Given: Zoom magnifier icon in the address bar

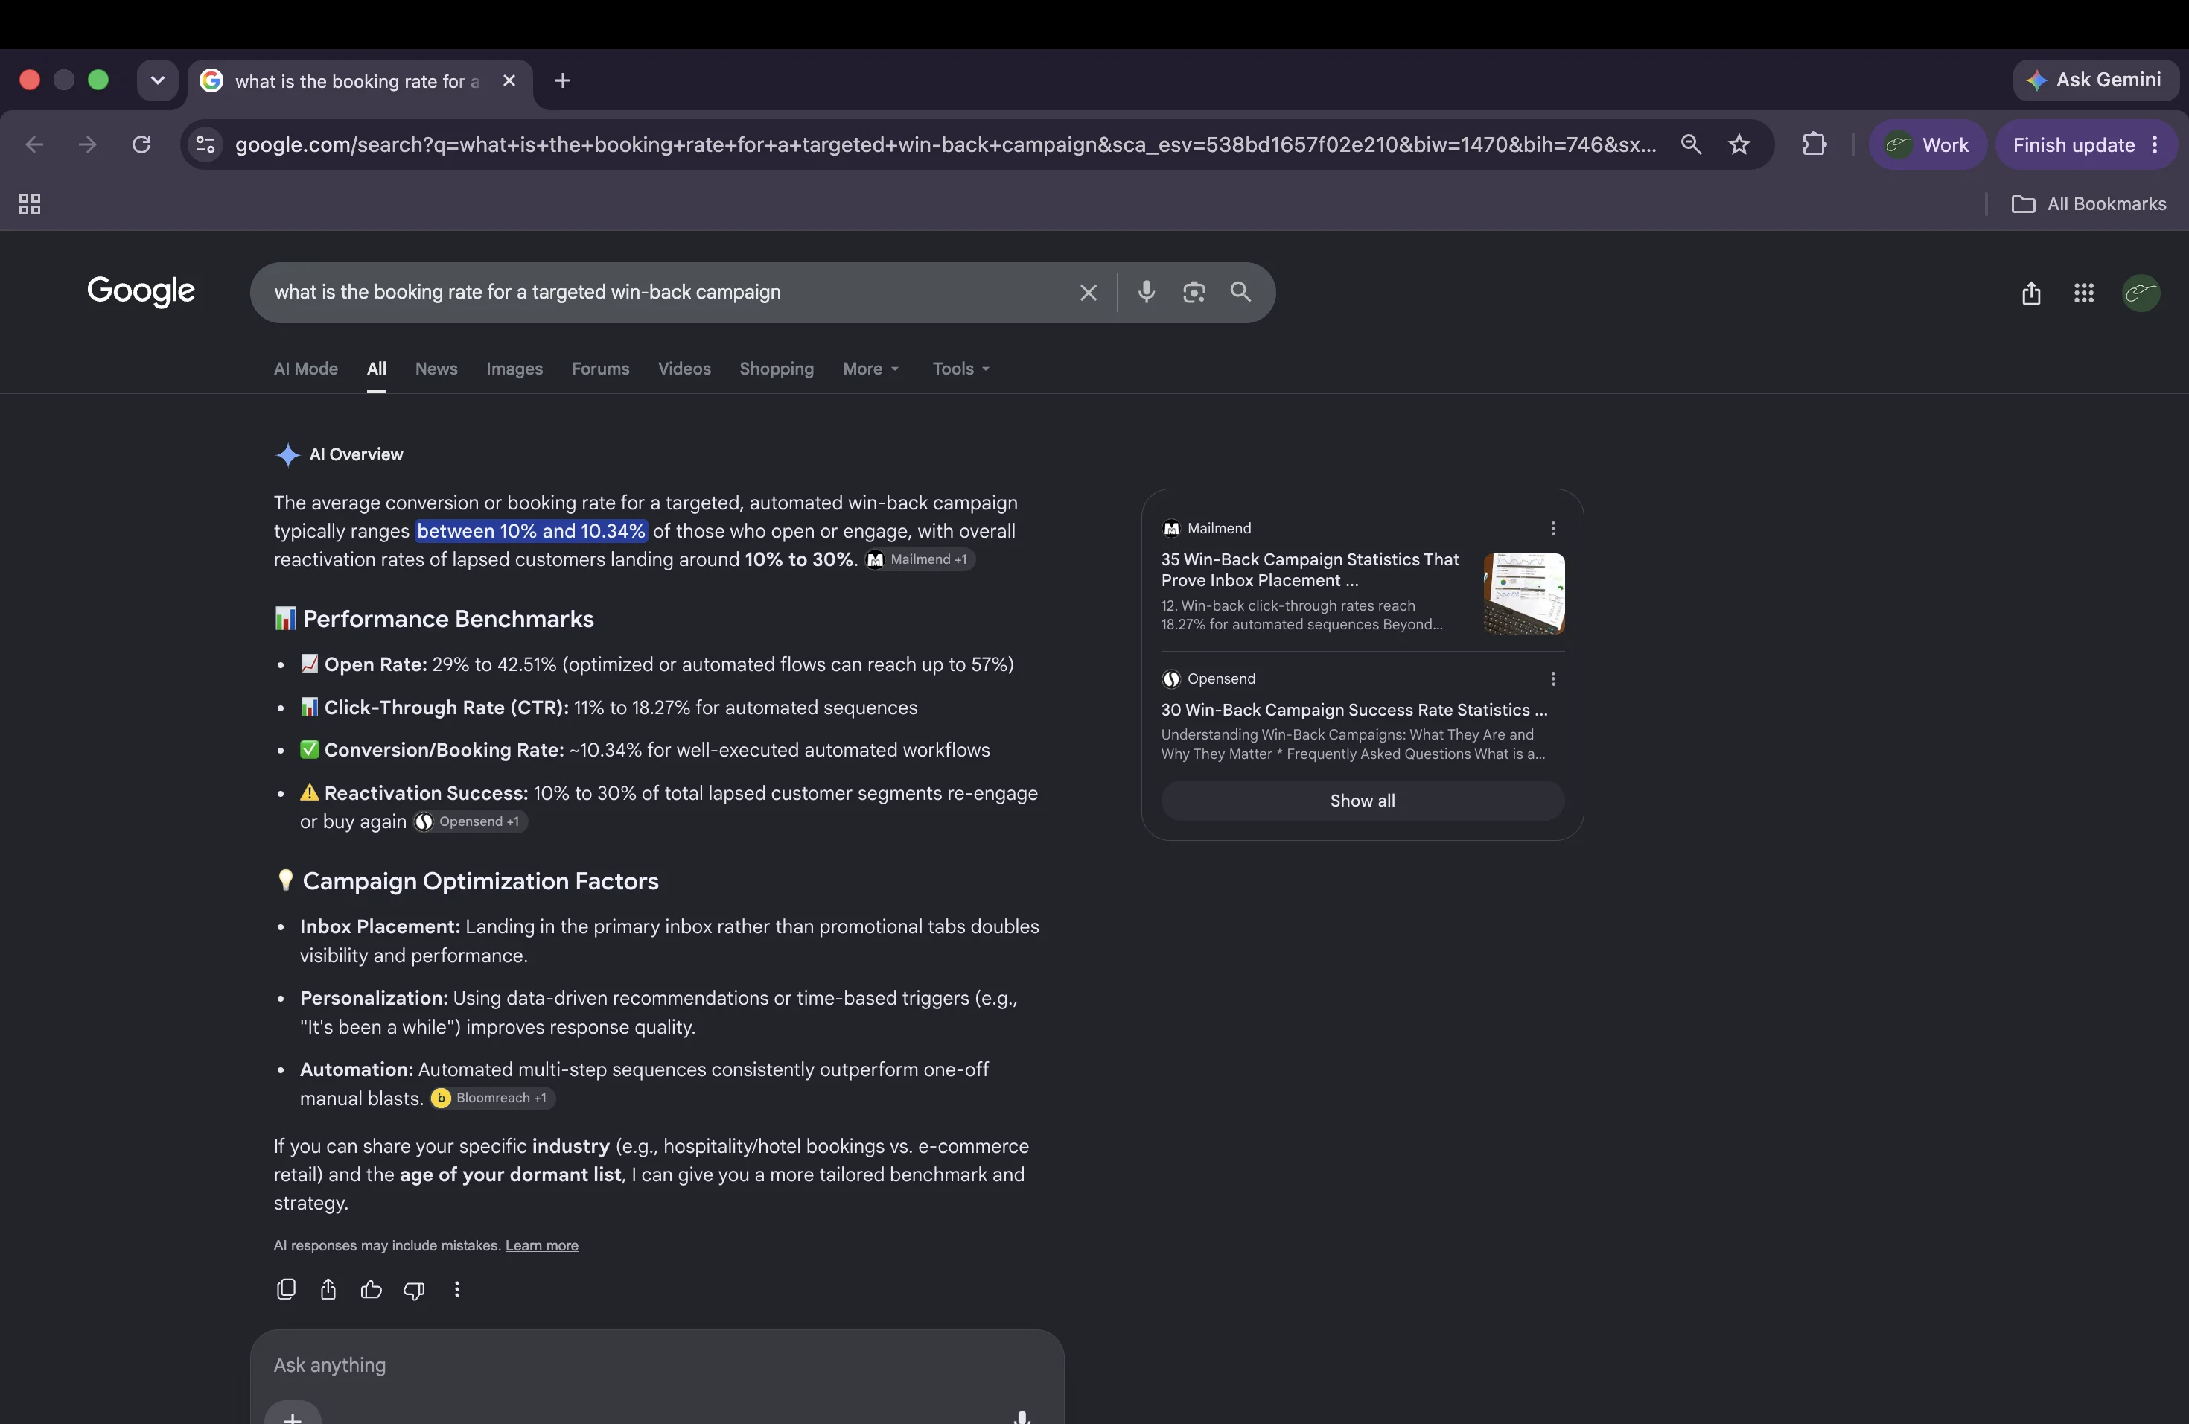Looking at the screenshot, I should pos(1690,144).
